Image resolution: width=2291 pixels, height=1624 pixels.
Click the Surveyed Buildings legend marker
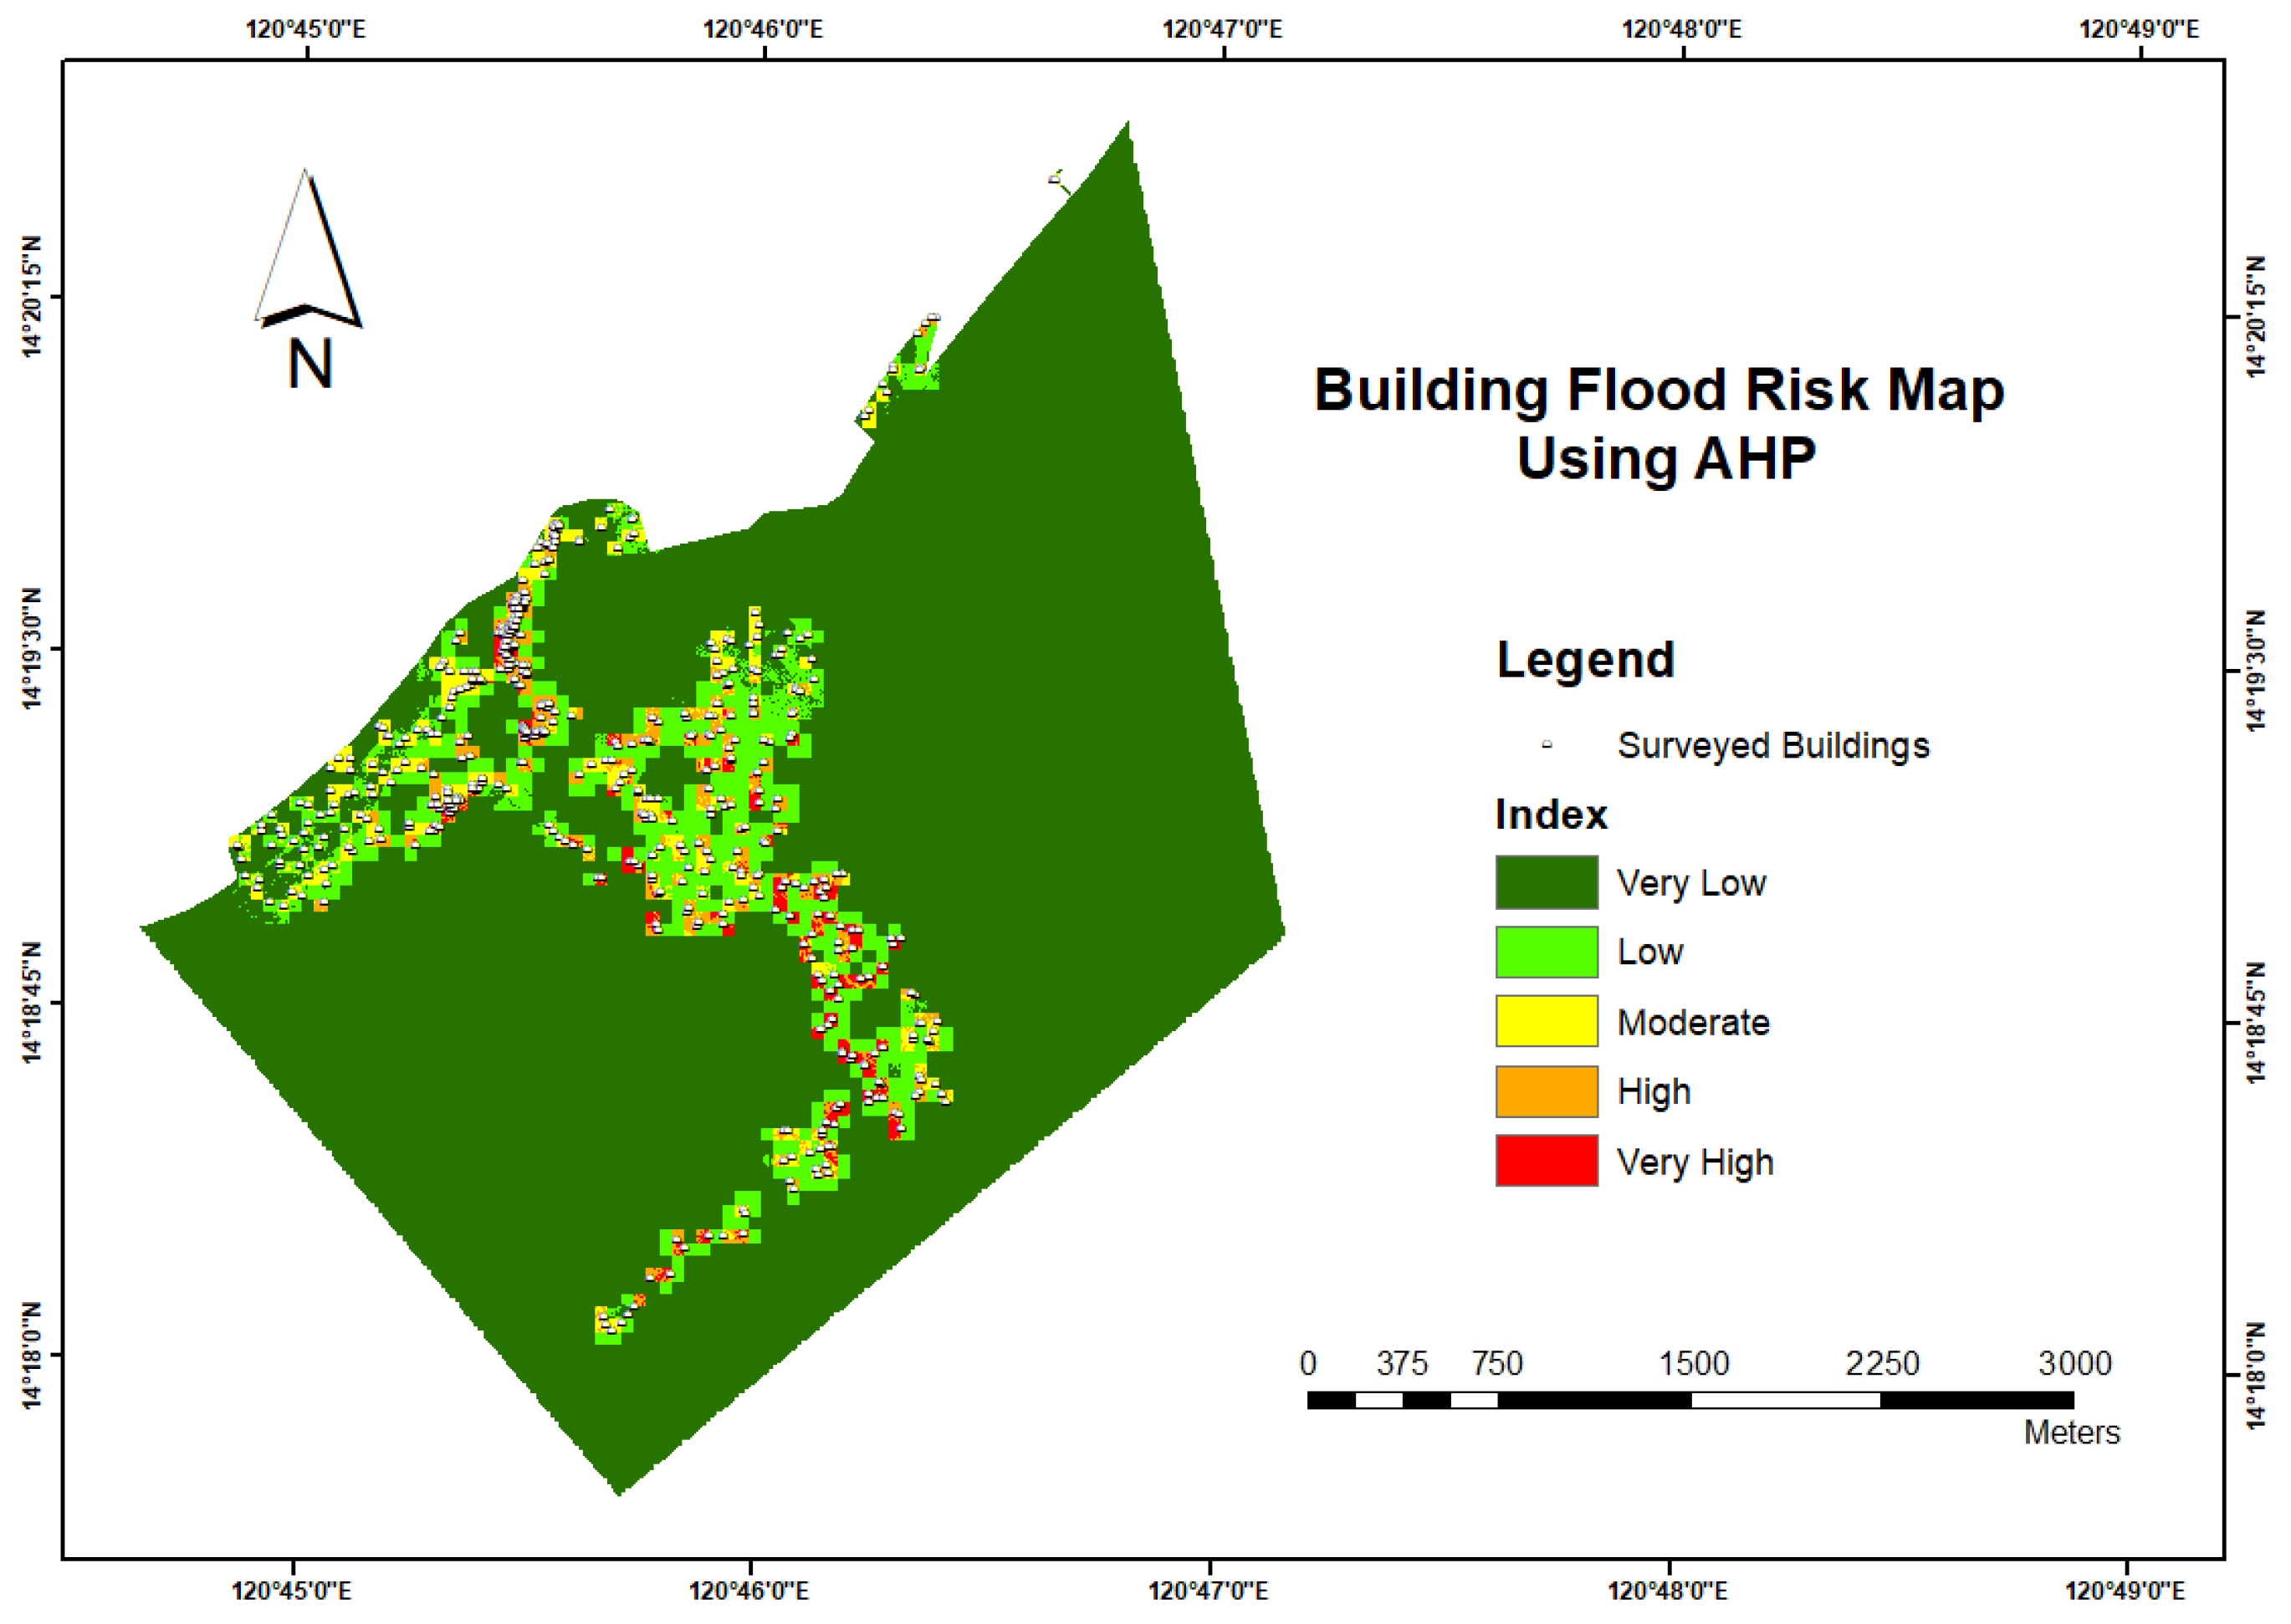click(1546, 745)
